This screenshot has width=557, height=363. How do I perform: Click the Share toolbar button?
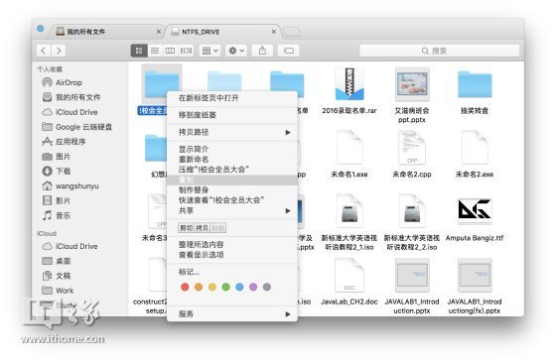coord(262,51)
